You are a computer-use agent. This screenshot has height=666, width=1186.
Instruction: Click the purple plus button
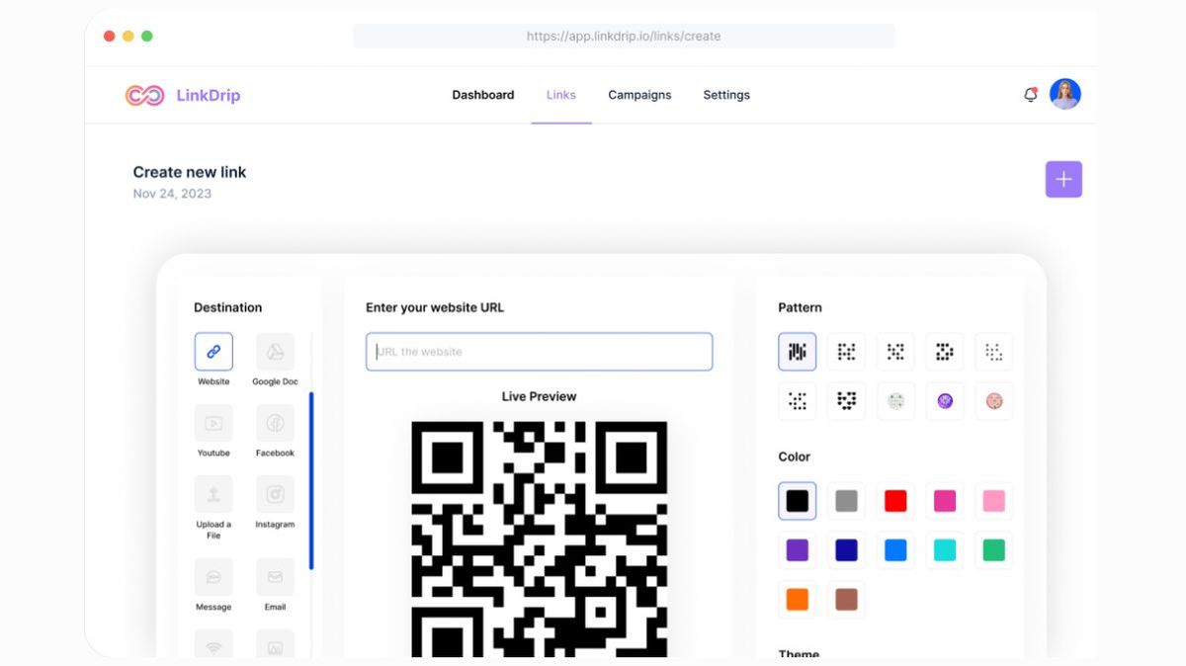click(x=1063, y=180)
